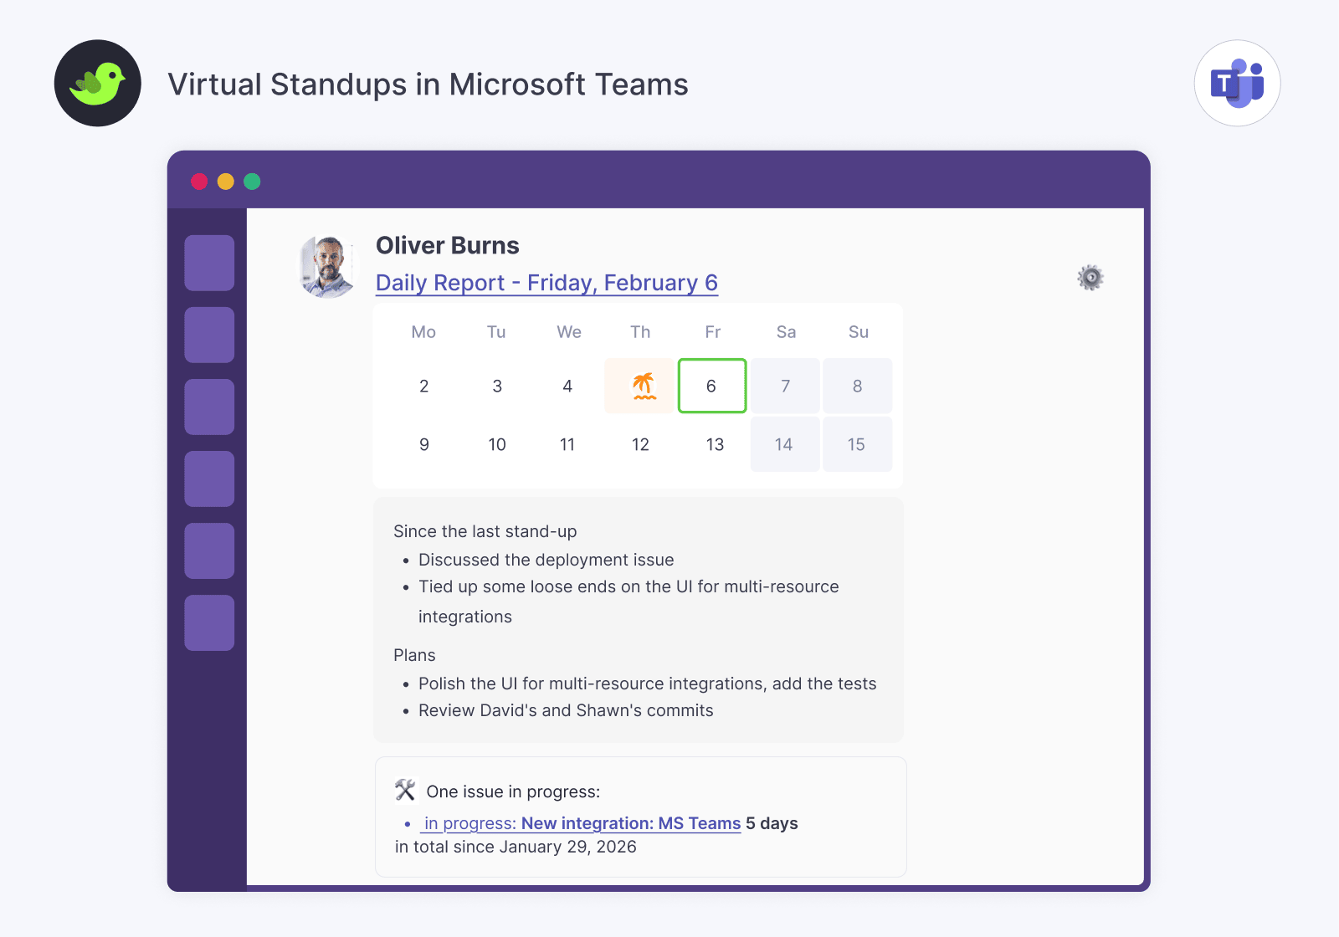Viewport: 1339px width, 937px height.
Task: Select the third purple sidebar tile
Action: (x=209, y=407)
